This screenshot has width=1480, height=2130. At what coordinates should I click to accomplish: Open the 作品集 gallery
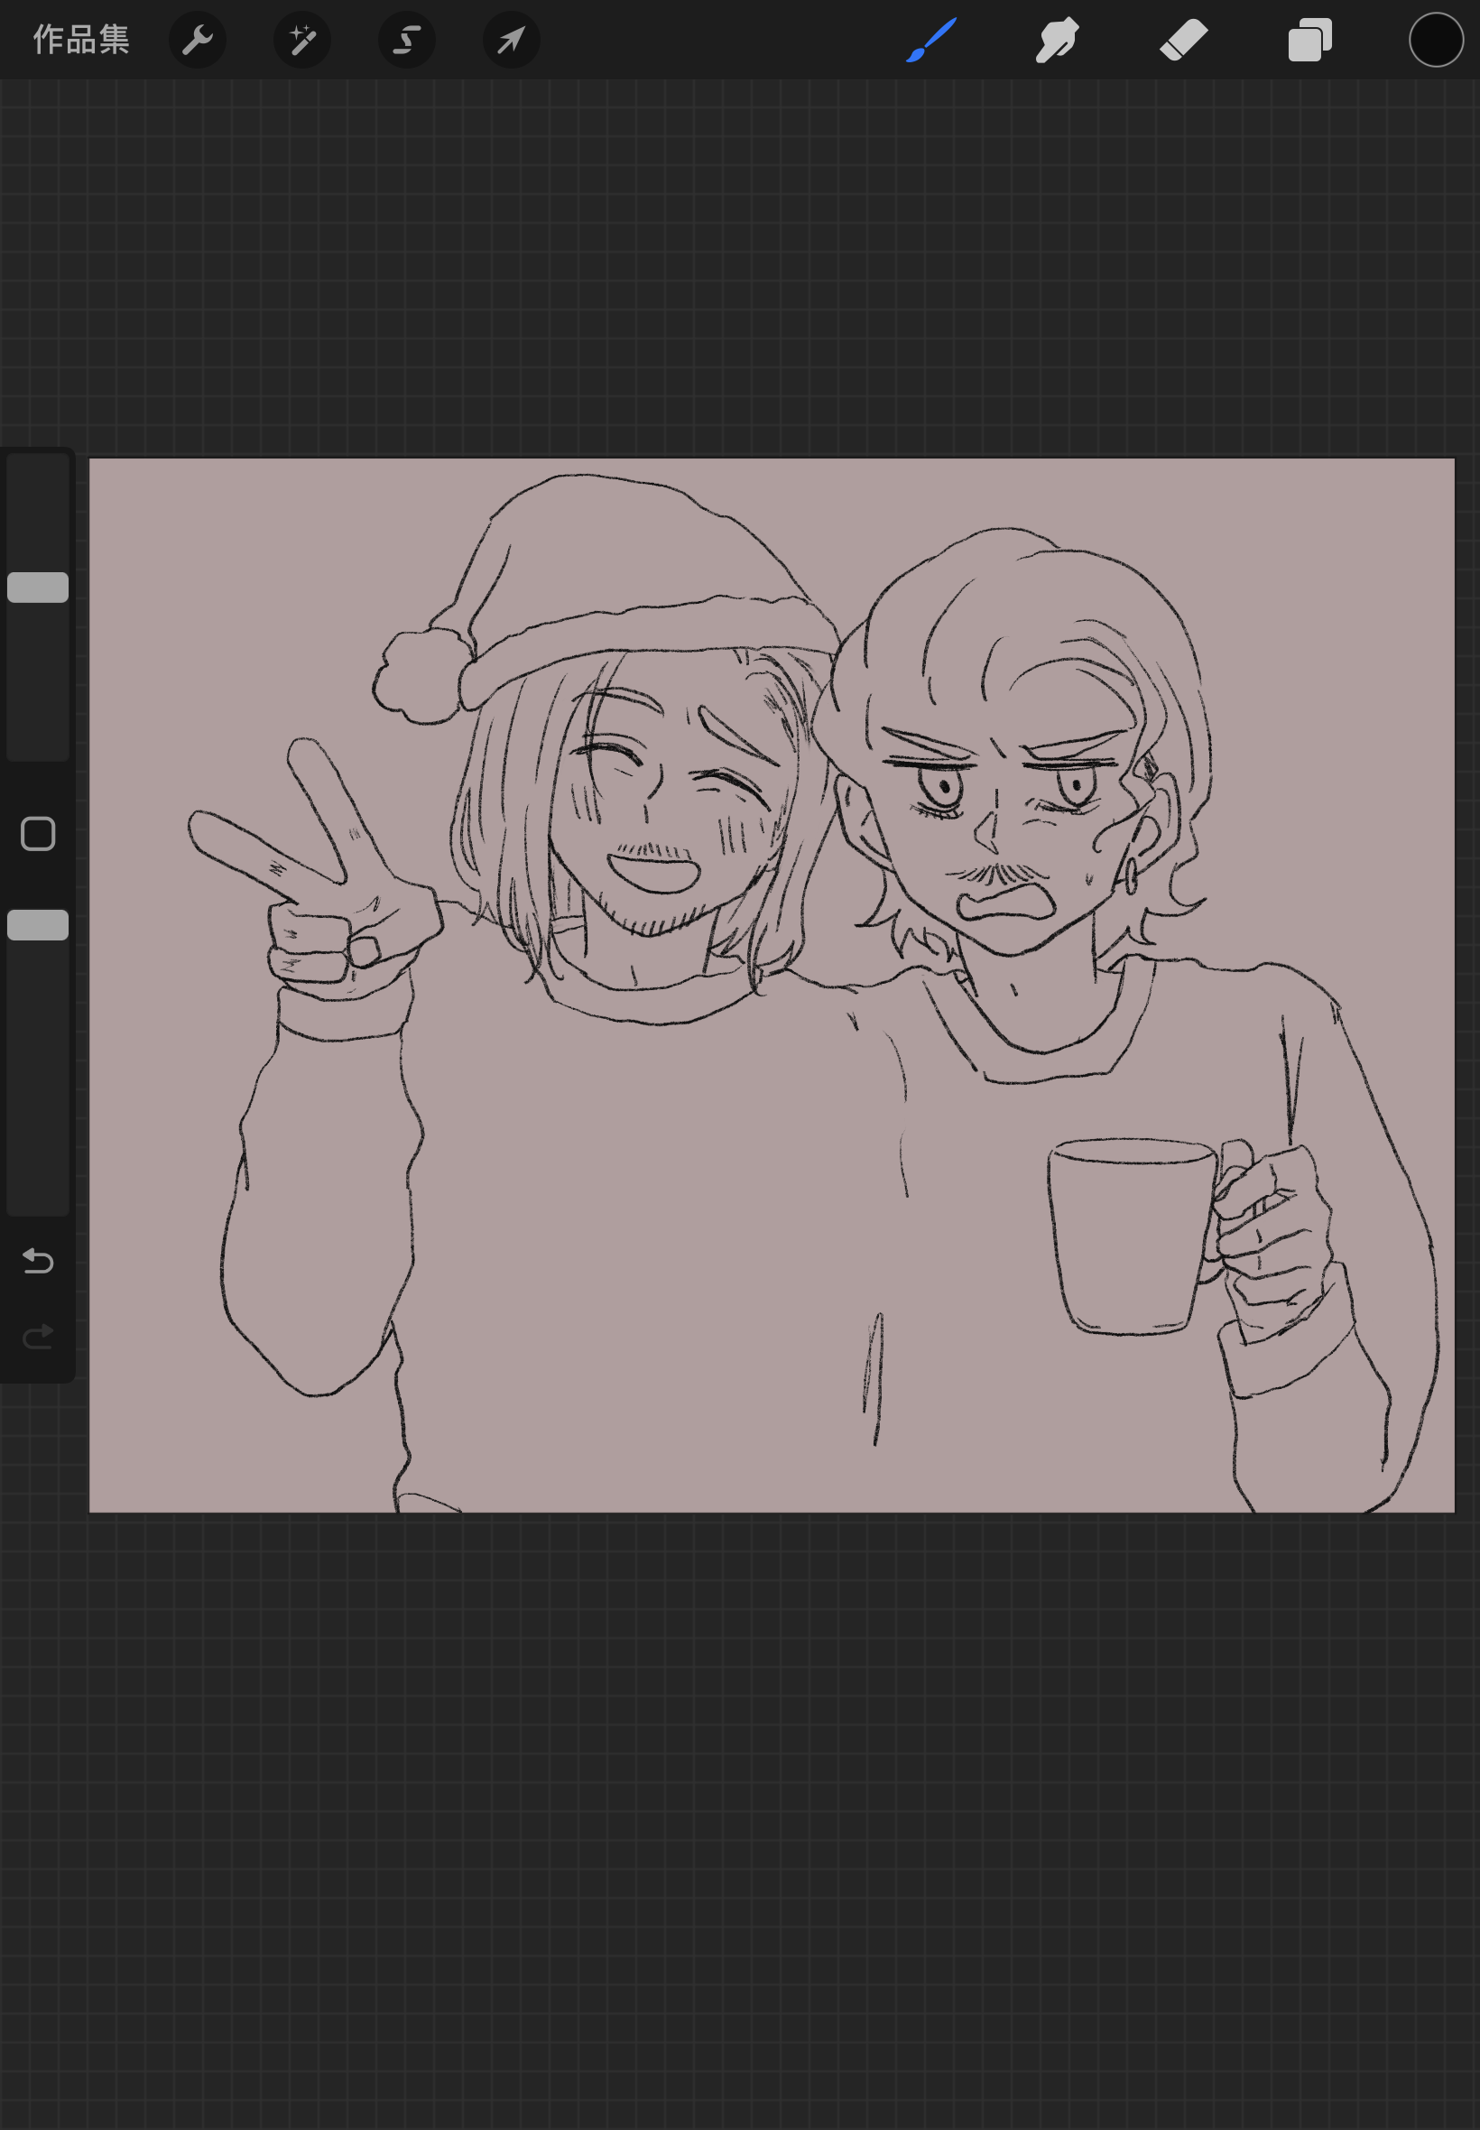[x=80, y=40]
